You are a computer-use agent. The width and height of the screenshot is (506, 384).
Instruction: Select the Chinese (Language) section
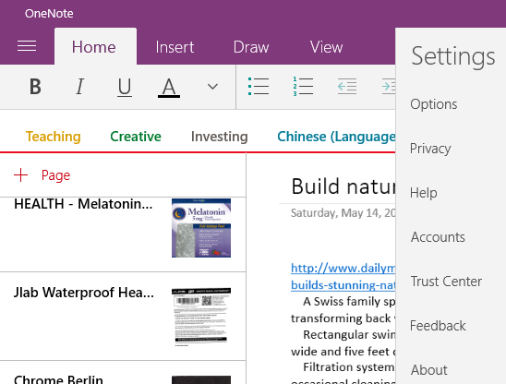(336, 137)
